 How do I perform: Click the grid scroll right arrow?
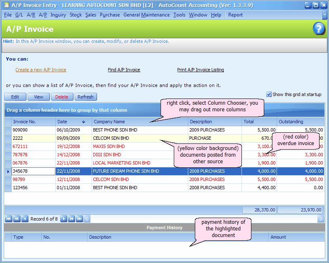coord(321,219)
